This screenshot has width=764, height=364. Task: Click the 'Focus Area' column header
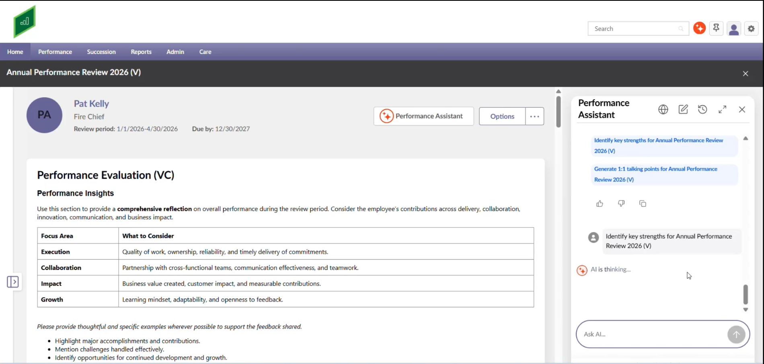coord(78,236)
